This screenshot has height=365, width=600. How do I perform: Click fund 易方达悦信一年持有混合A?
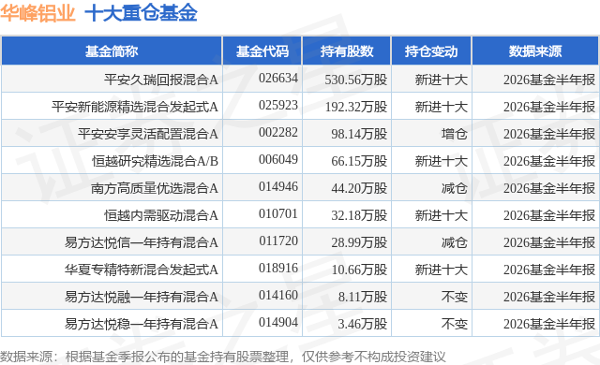(x=142, y=242)
